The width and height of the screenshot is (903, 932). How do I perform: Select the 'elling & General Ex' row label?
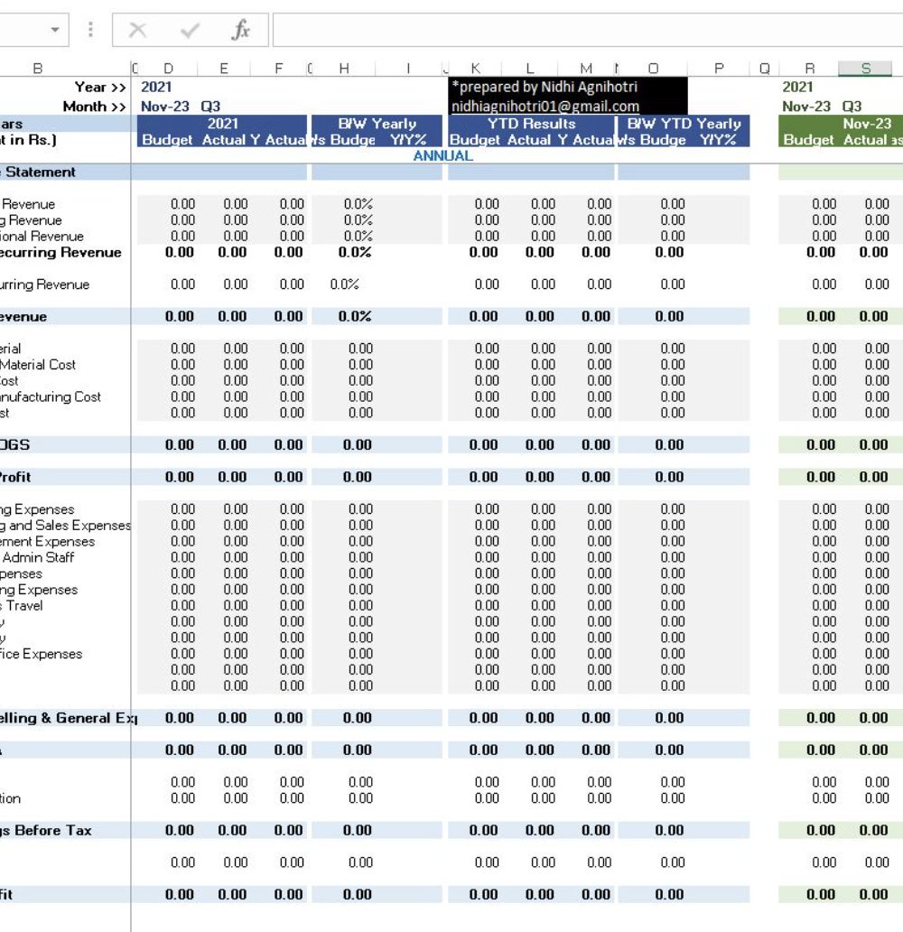69,718
